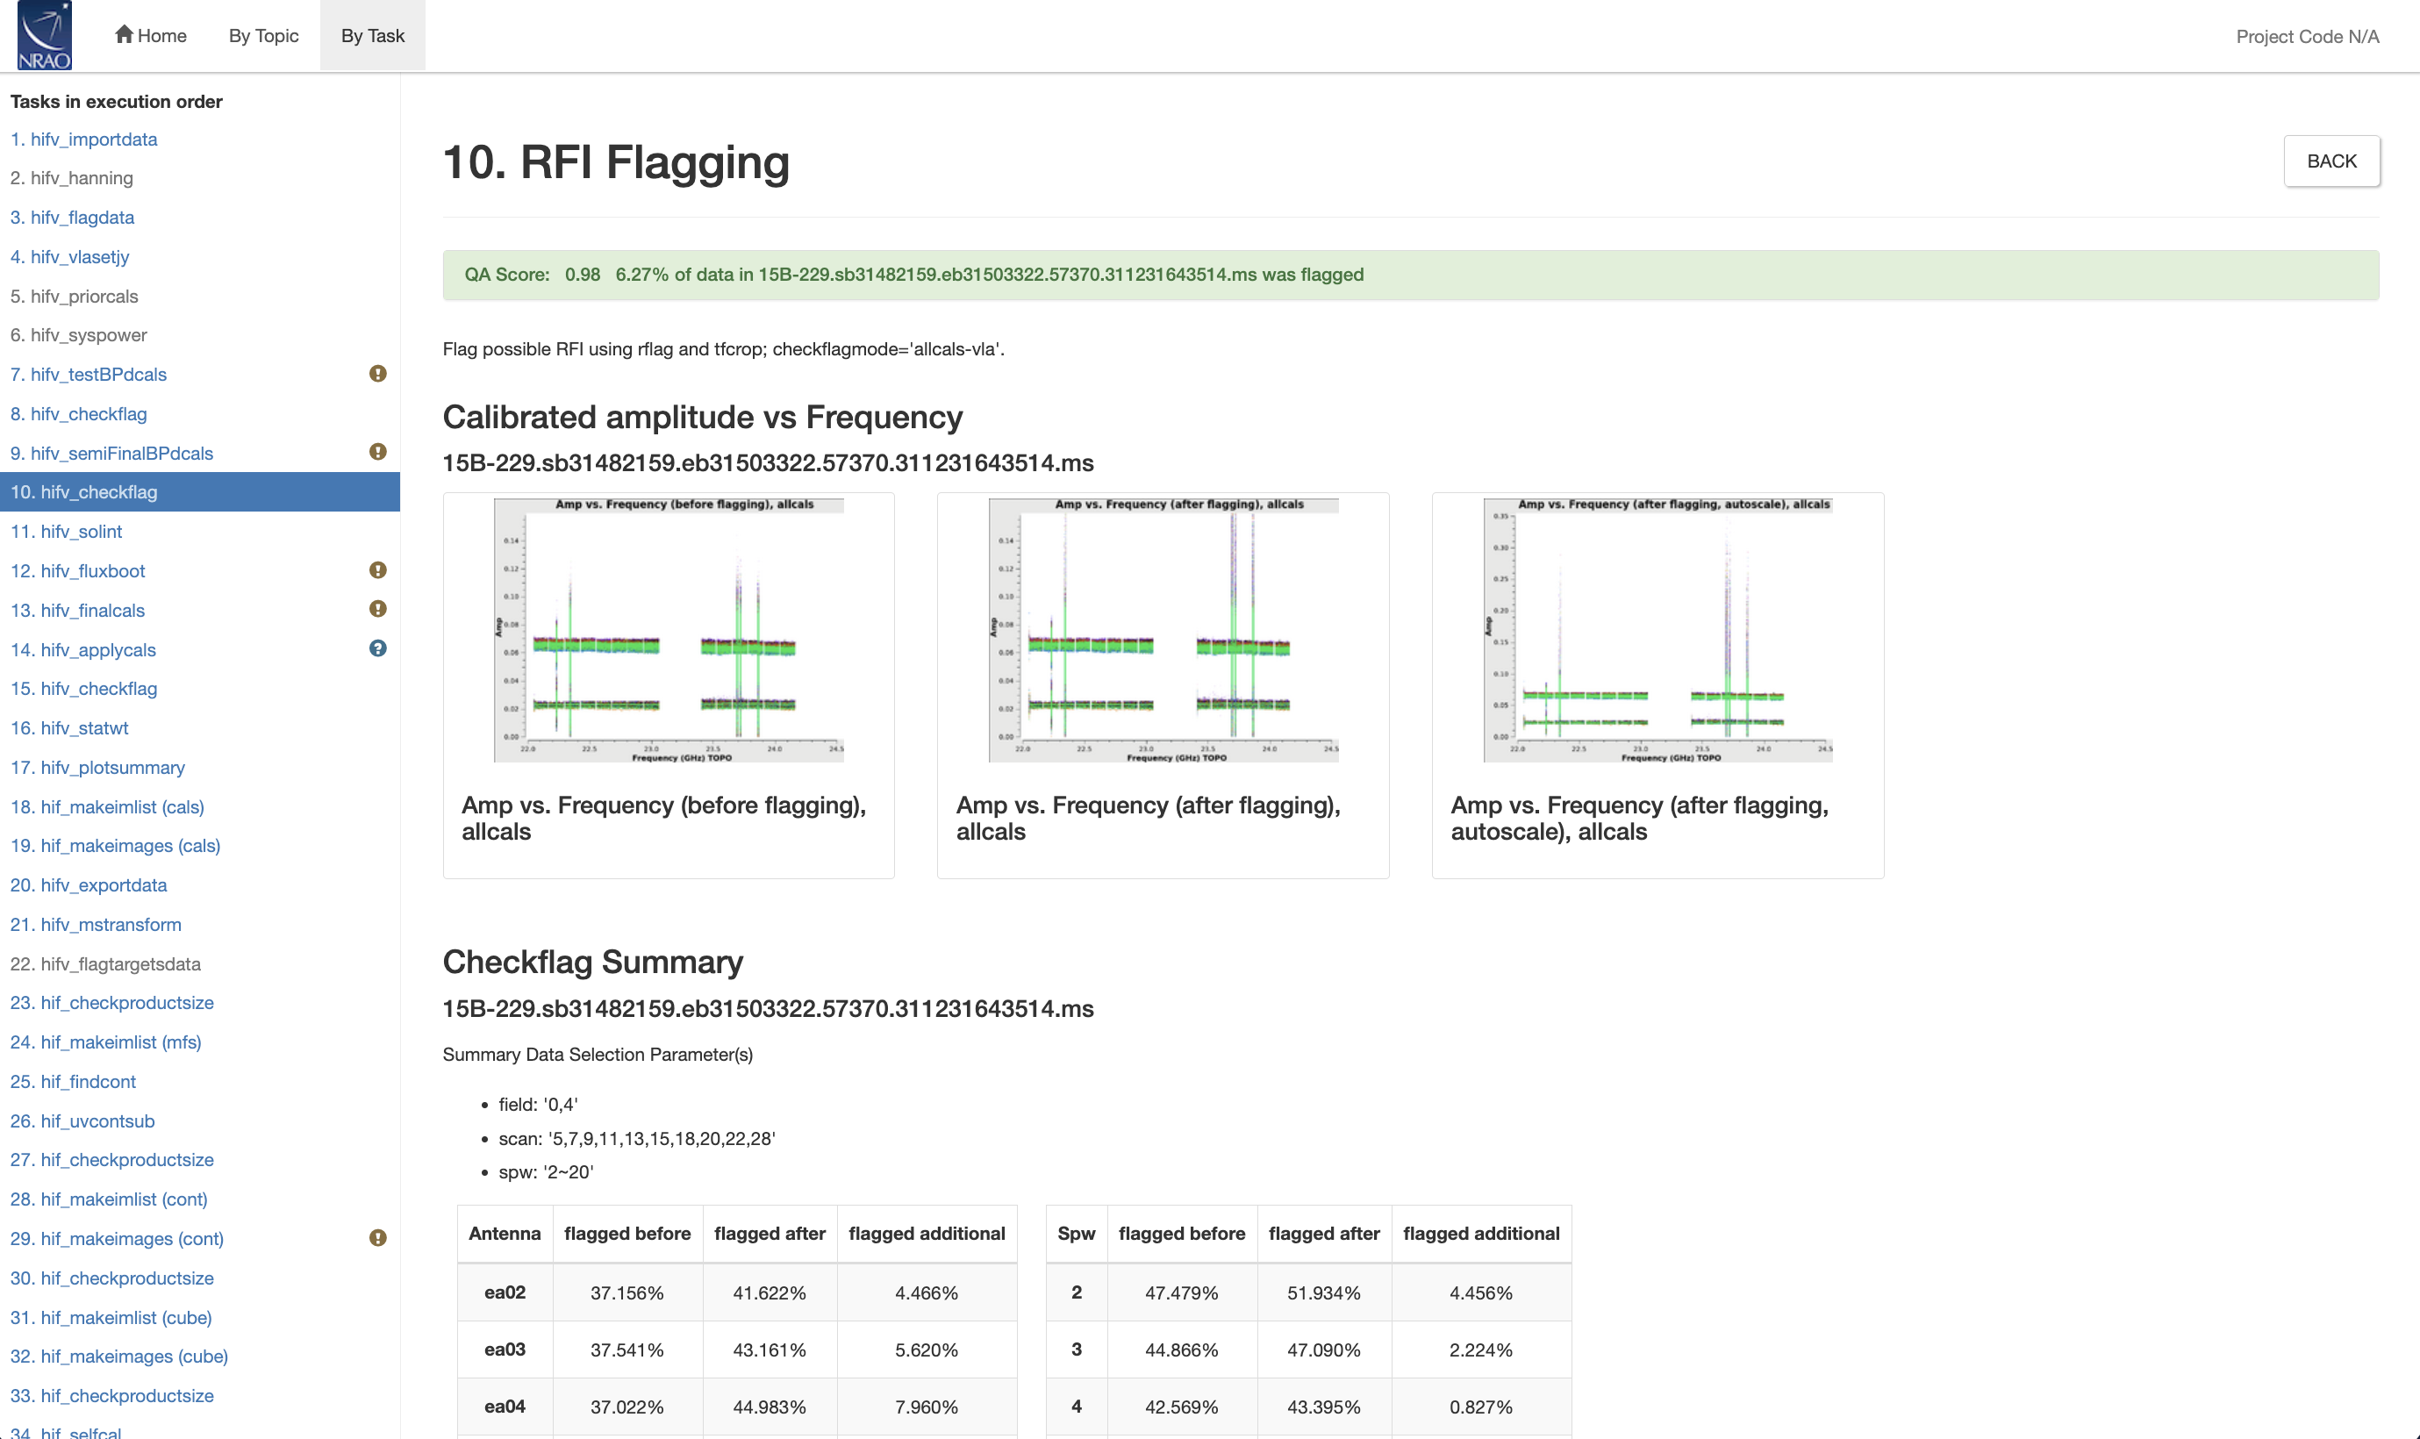Open task 2. hifv_hanning
Image resolution: width=2420 pixels, height=1439 pixels.
coord(72,178)
